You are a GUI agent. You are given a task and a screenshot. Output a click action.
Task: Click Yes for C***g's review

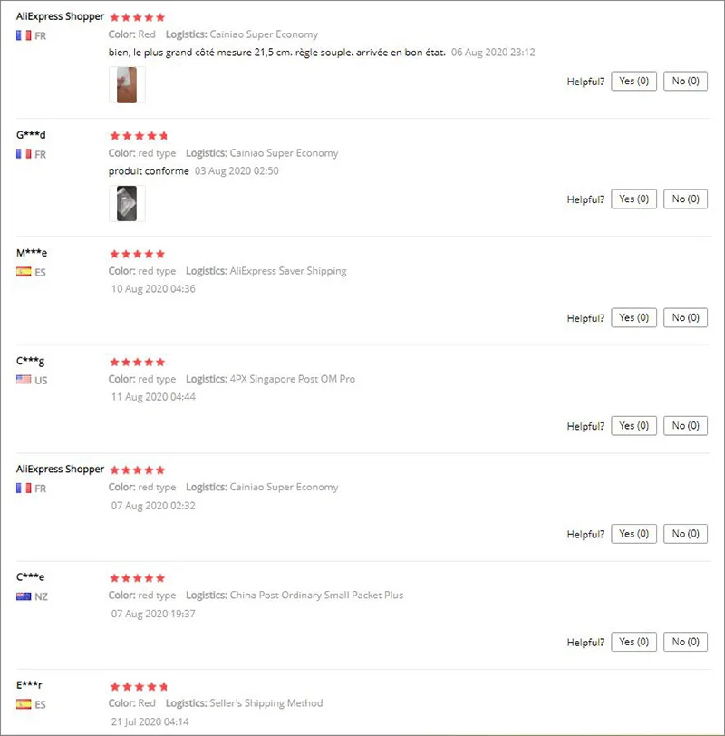click(x=633, y=426)
